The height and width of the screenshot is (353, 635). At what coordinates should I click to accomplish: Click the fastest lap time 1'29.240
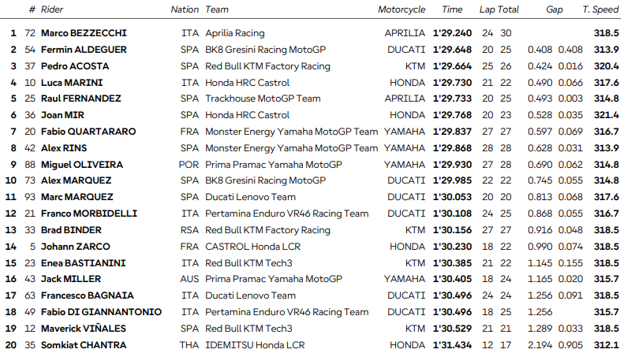[452, 34]
